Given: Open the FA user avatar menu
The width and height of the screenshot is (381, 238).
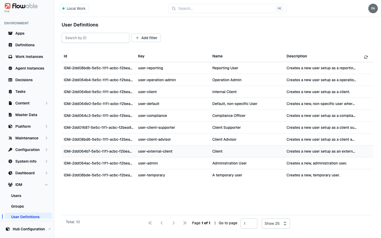Looking at the screenshot, I should coord(373,8).
